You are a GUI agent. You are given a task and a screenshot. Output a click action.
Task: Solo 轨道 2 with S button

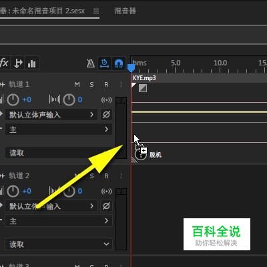coord(91,176)
